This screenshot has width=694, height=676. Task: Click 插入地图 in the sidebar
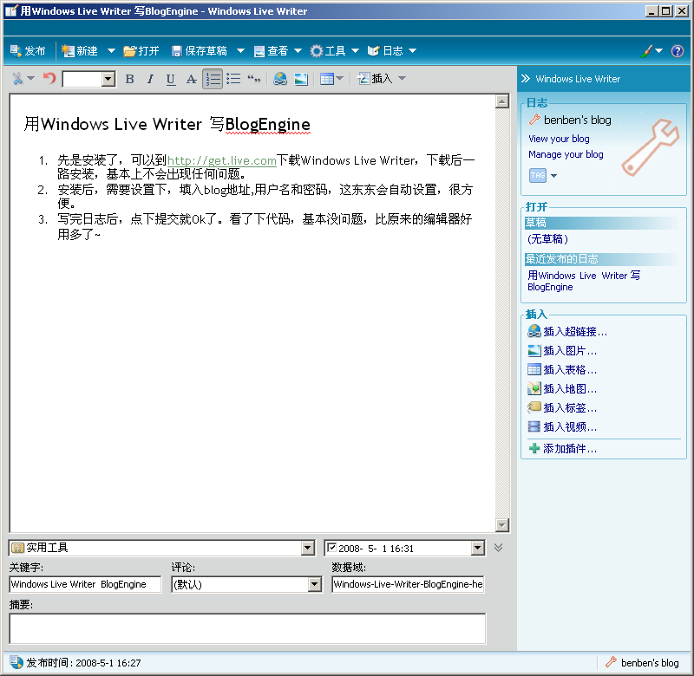coord(562,388)
